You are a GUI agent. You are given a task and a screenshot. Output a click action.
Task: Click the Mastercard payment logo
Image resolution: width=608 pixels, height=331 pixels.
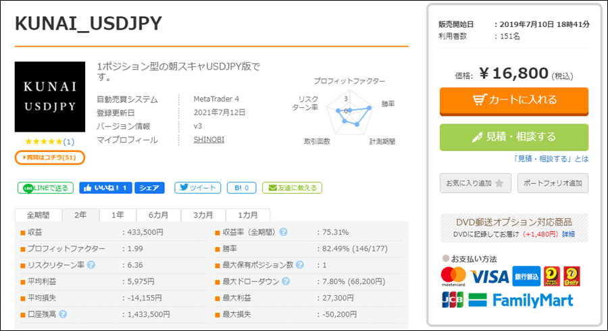[x=453, y=277]
